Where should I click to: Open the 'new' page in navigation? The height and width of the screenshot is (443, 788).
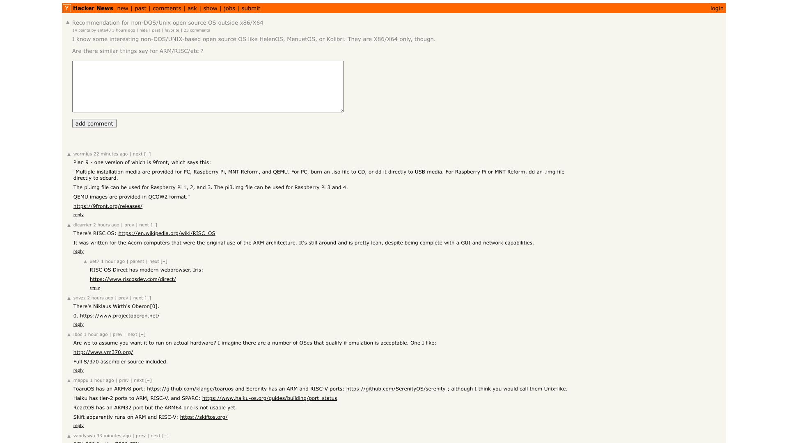coord(123,8)
